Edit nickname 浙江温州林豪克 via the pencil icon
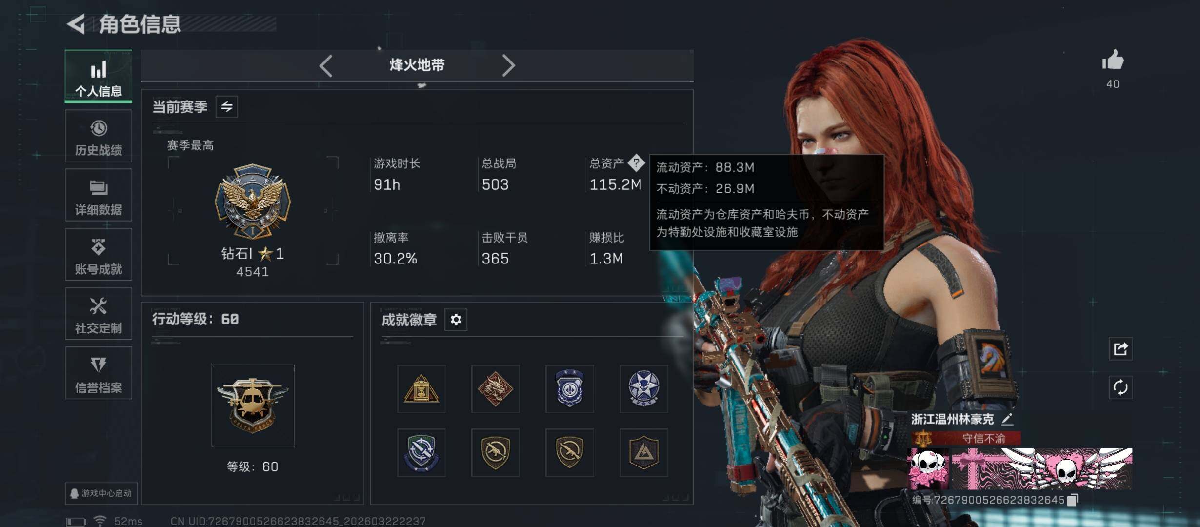The height and width of the screenshot is (527, 1200). [x=1007, y=419]
